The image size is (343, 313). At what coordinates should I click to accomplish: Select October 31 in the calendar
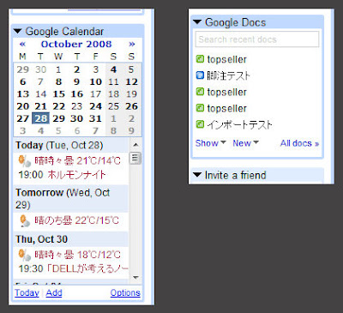(96, 118)
